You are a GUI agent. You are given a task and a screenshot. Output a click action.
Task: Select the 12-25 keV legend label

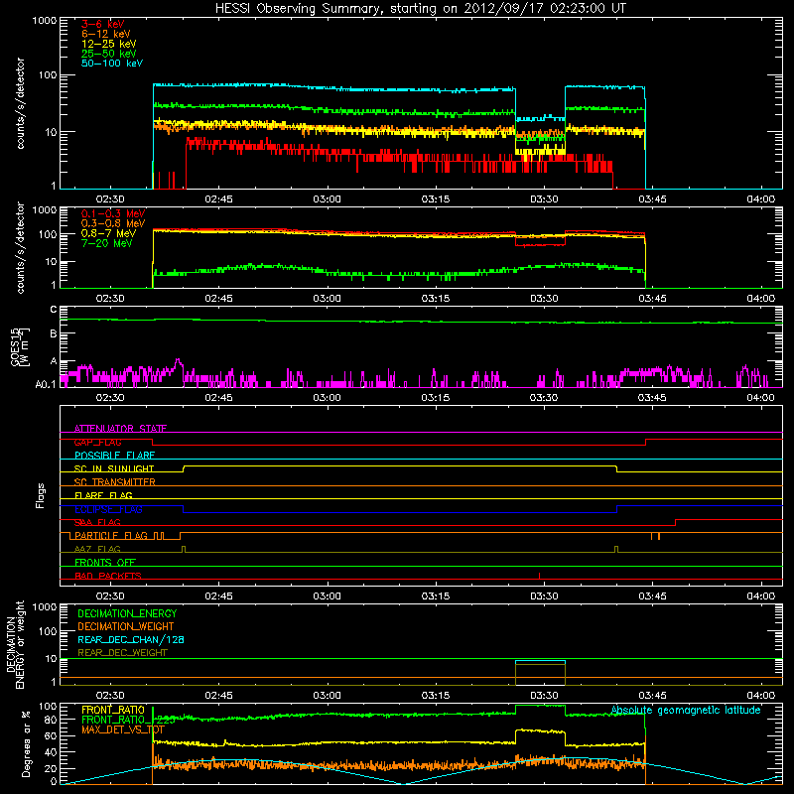pyautogui.click(x=109, y=44)
